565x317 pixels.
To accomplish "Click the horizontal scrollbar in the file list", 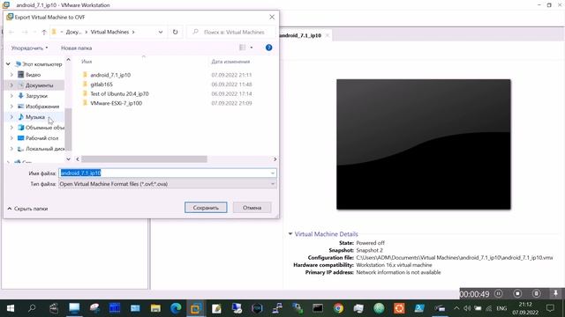I will pos(144,158).
